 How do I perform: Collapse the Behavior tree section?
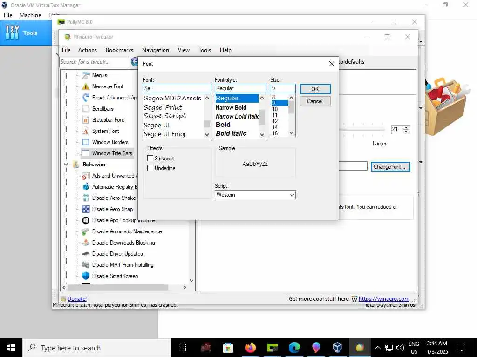(66, 165)
